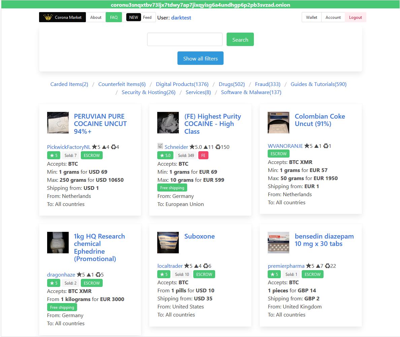Click the Suboxone listing thumbnail
This screenshot has height=337, width=400.
coord(168,242)
